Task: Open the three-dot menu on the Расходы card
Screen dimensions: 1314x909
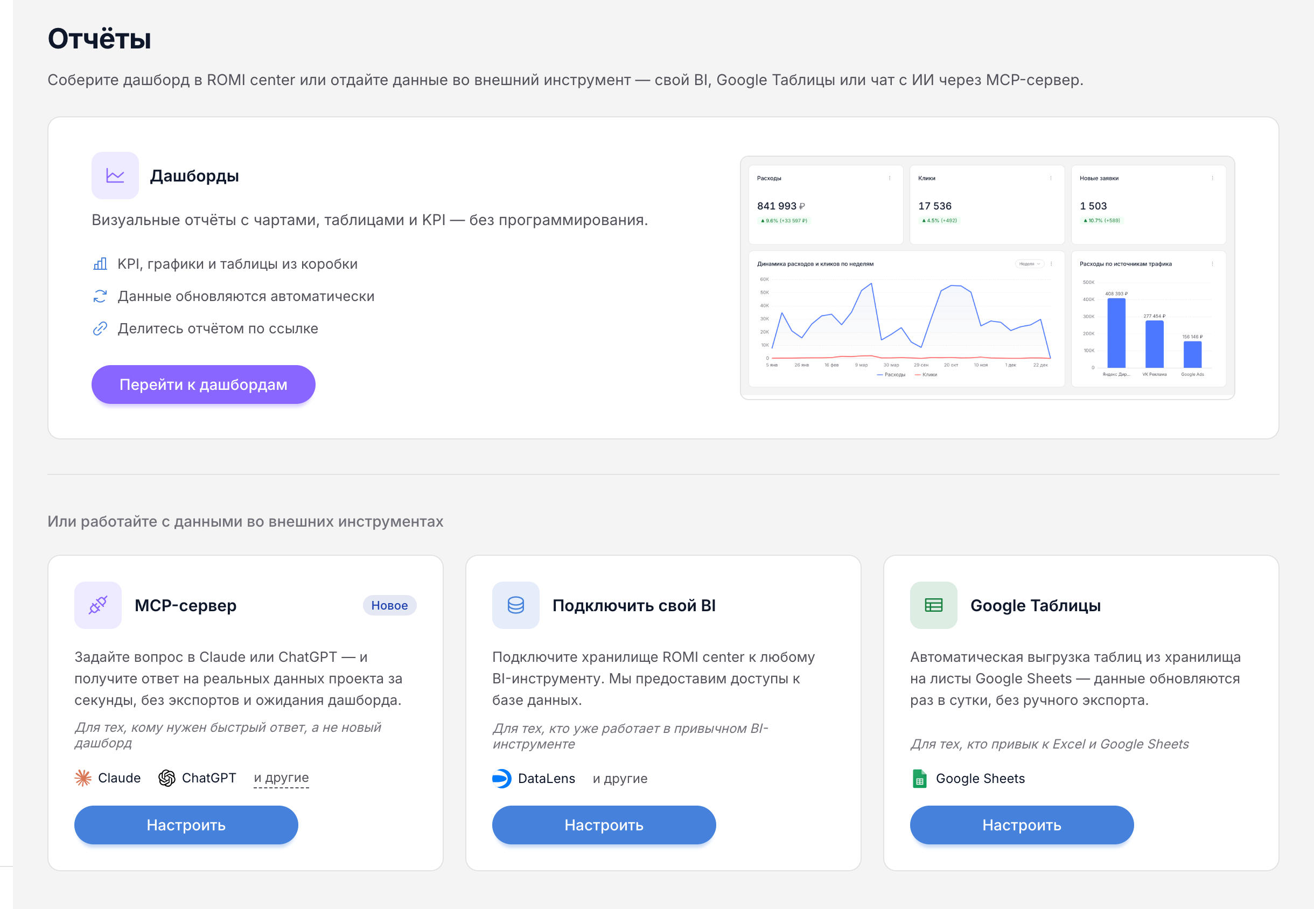Action: coord(890,178)
